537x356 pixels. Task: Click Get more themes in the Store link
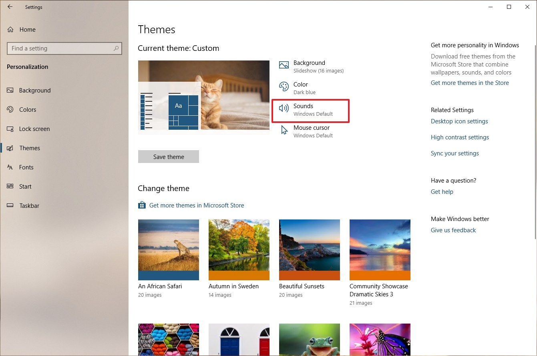470,83
